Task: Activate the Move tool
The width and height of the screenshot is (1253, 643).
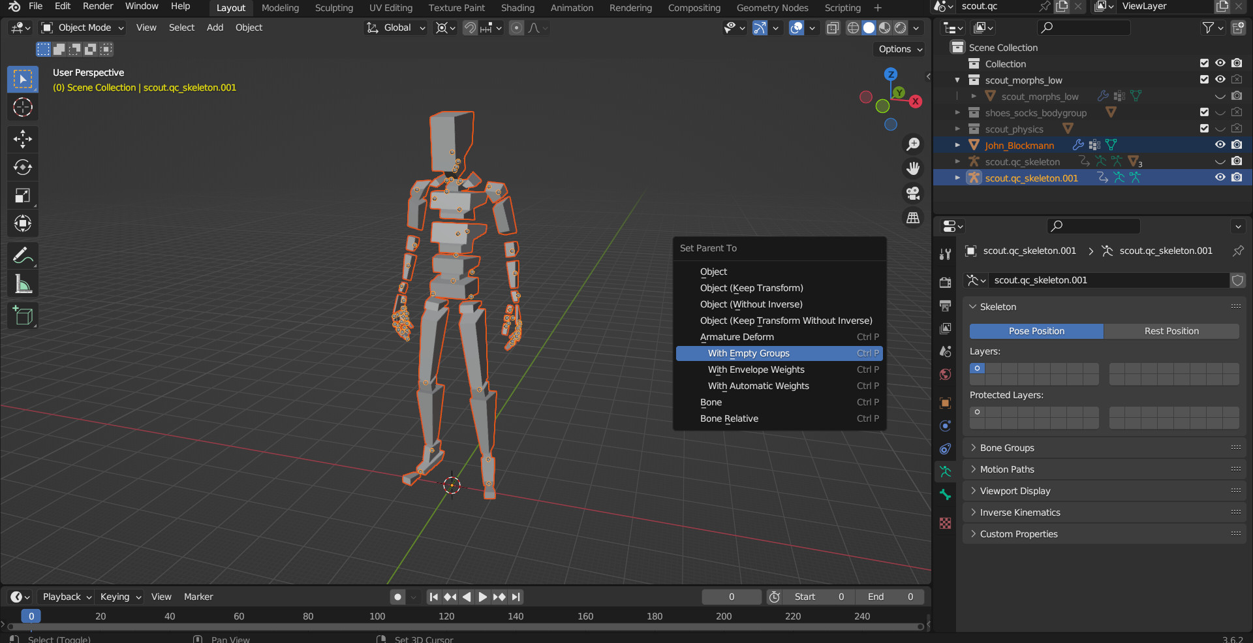Action: click(23, 138)
